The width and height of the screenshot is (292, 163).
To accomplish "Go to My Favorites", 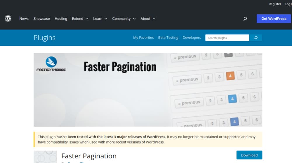I will 143,38.
